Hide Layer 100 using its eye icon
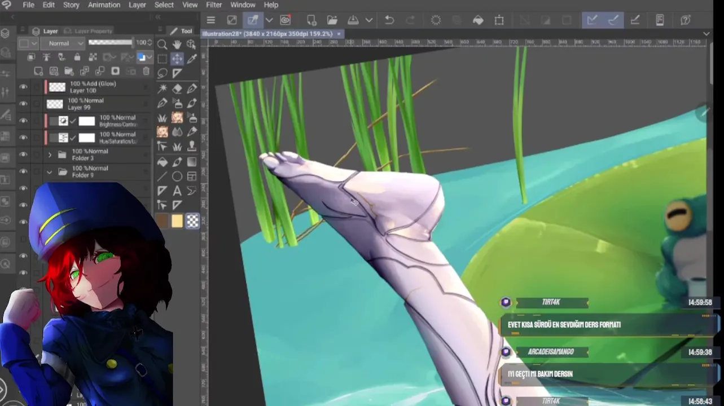The height and width of the screenshot is (406, 724). click(23, 87)
